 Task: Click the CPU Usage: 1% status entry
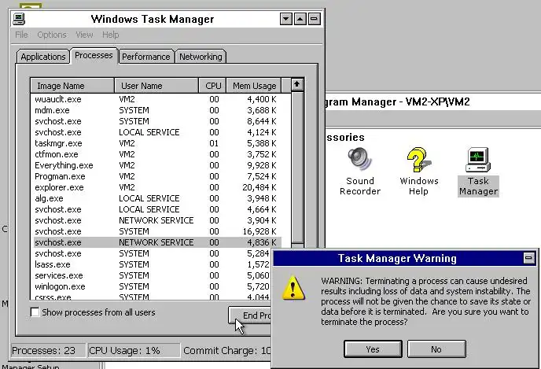(134, 351)
